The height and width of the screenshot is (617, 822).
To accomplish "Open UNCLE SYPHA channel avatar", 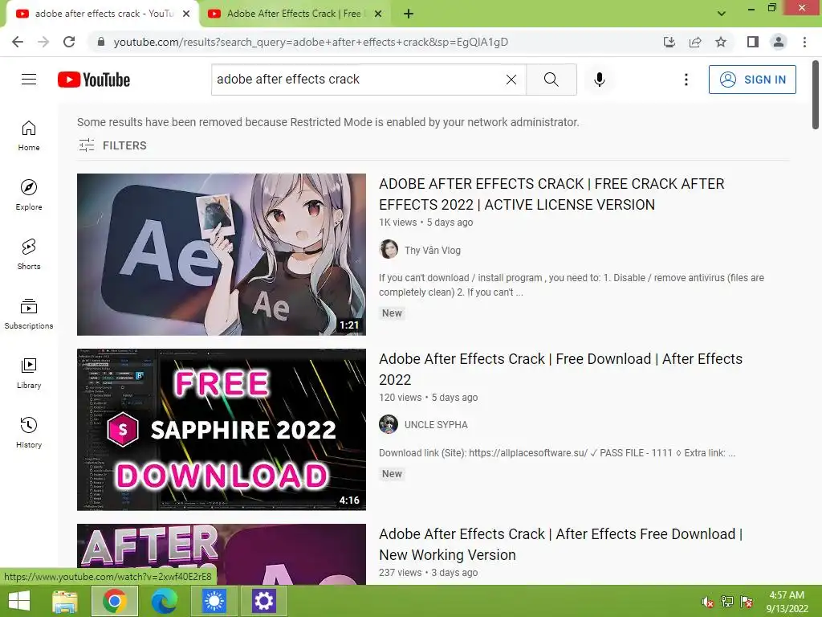I will click(389, 424).
